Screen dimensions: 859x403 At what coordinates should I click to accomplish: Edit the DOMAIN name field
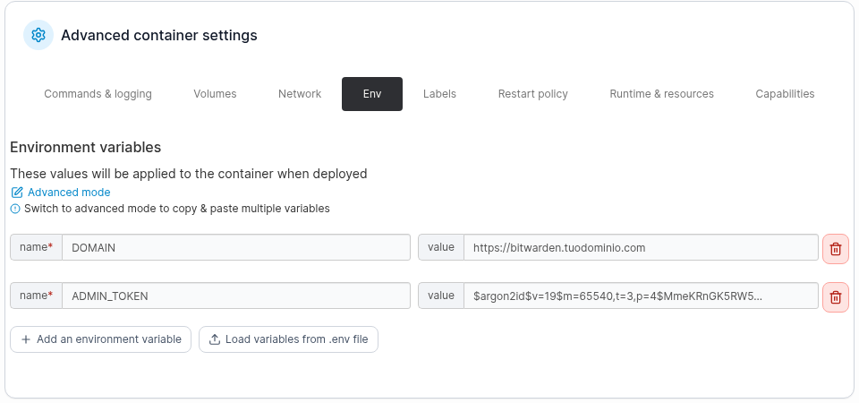[236, 247]
